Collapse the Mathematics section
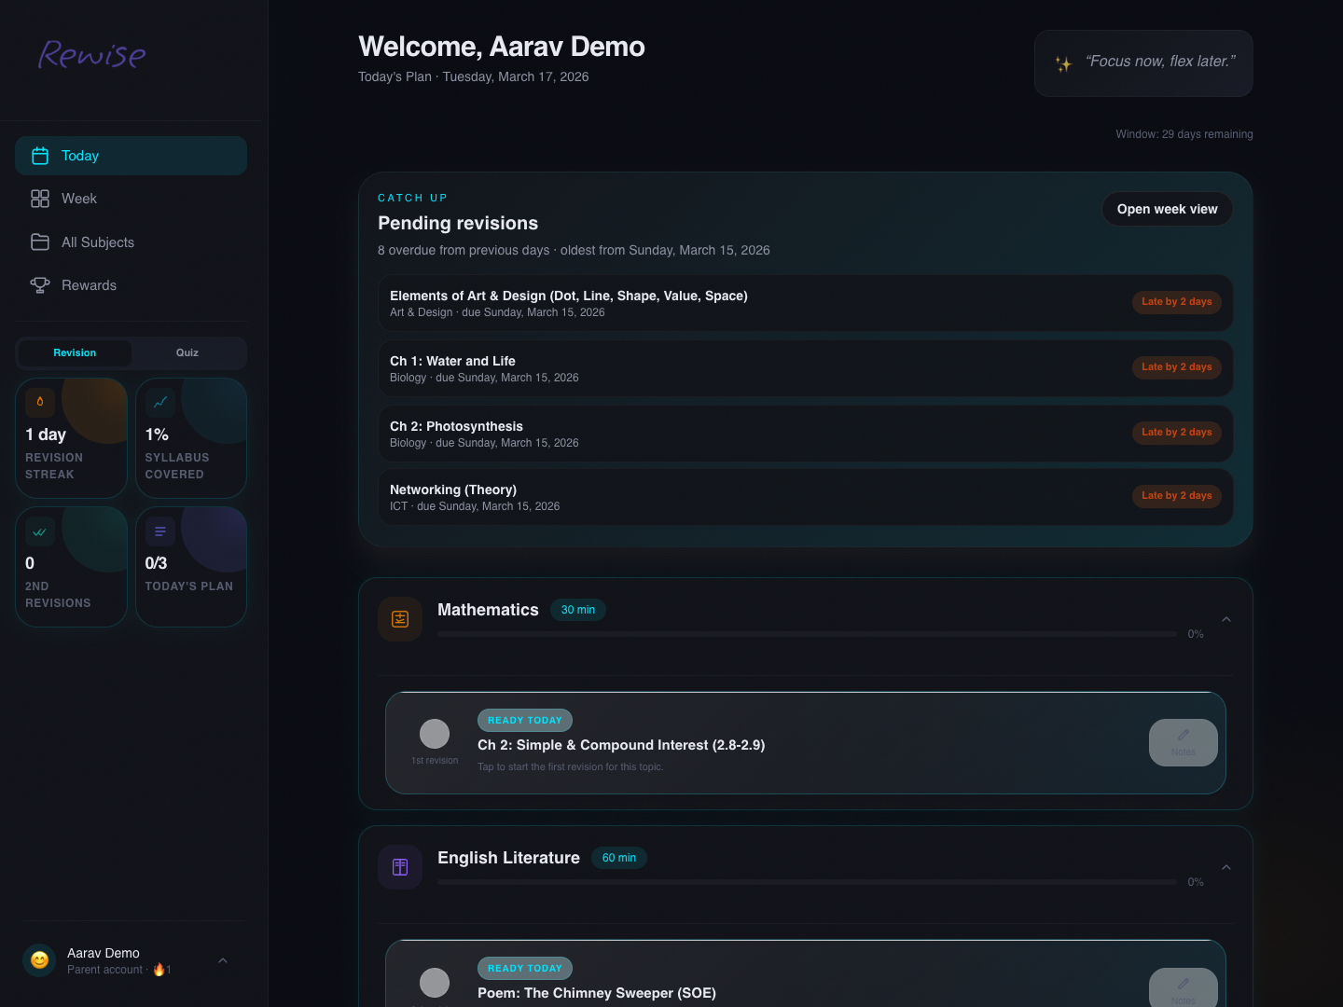The image size is (1343, 1007). pyautogui.click(x=1226, y=619)
